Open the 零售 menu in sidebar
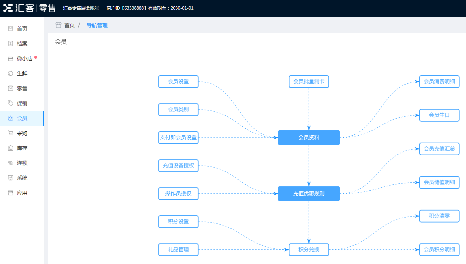 coord(22,89)
